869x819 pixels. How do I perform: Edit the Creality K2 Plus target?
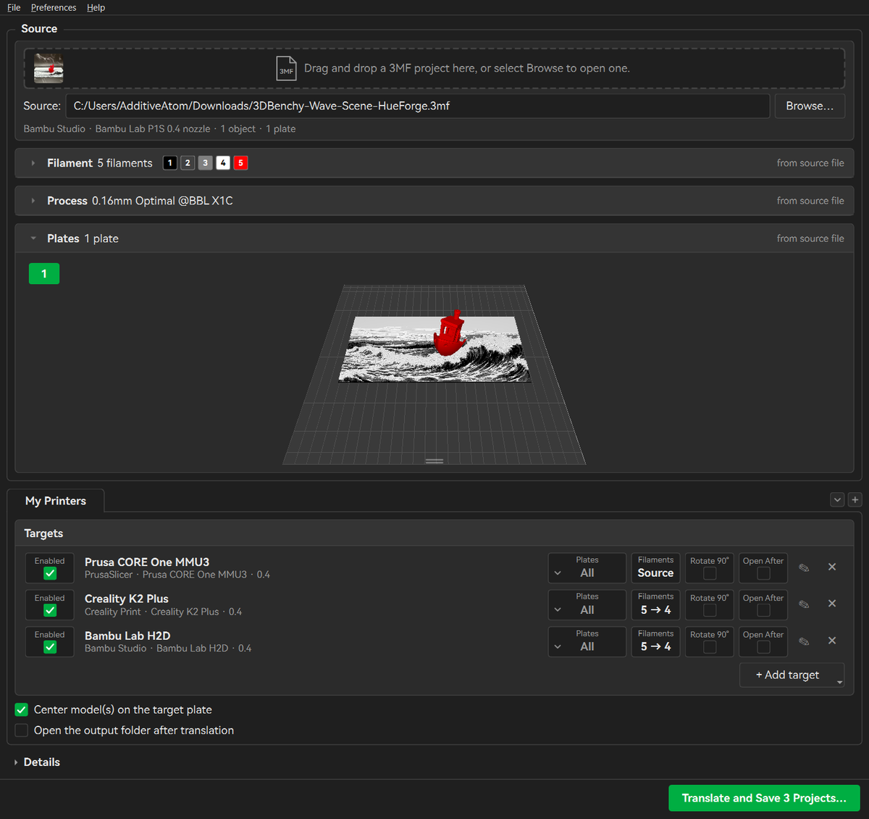click(804, 604)
